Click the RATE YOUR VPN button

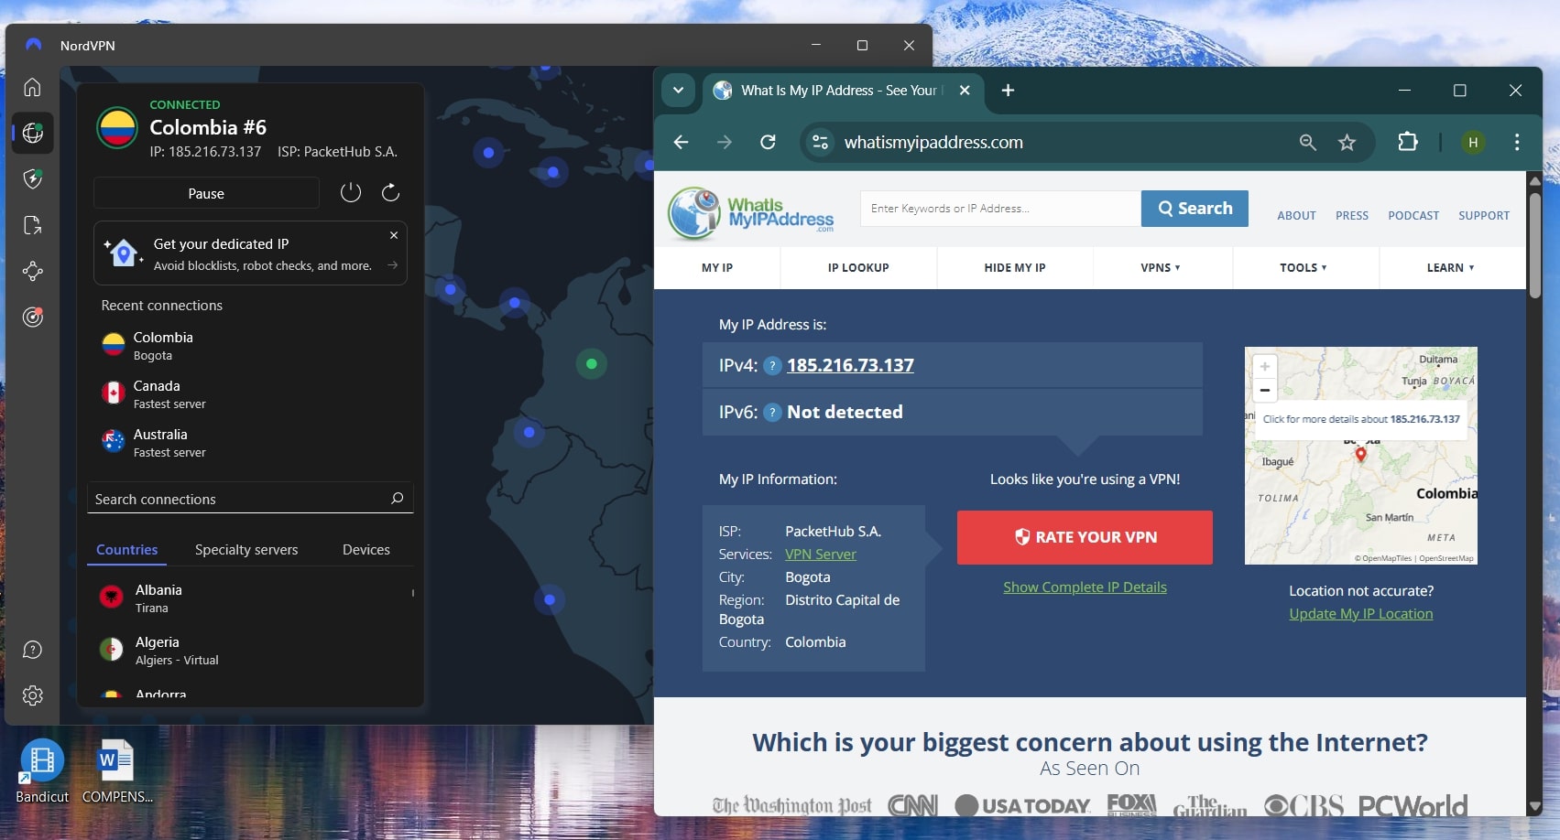(x=1085, y=537)
